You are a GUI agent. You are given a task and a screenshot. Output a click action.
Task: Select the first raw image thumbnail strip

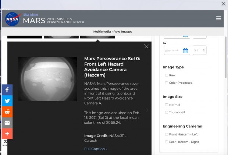pyautogui.click(x=25, y=37)
